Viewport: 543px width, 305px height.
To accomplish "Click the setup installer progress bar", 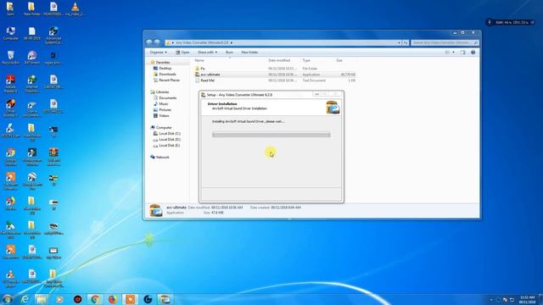I will [271, 135].
